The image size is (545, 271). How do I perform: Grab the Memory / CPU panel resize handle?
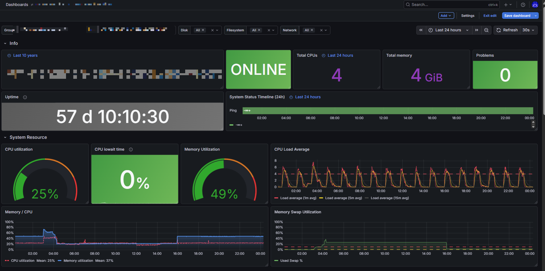pos(266,265)
